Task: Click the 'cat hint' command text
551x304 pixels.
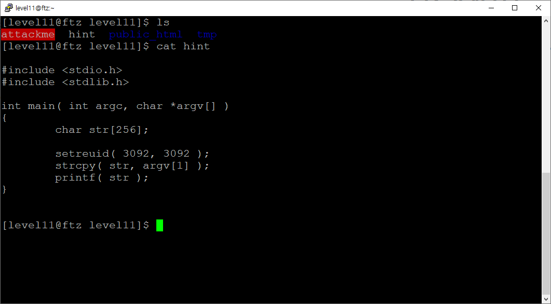Action: coord(183,46)
